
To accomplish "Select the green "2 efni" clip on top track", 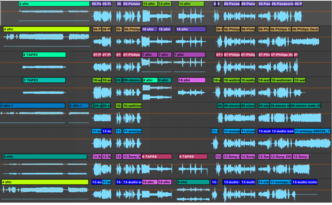I will (54, 4).
